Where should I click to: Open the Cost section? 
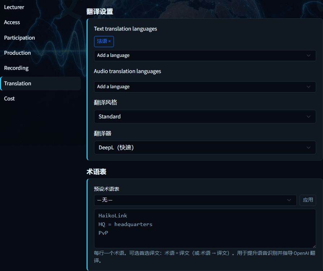pyautogui.click(x=9, y=99)
